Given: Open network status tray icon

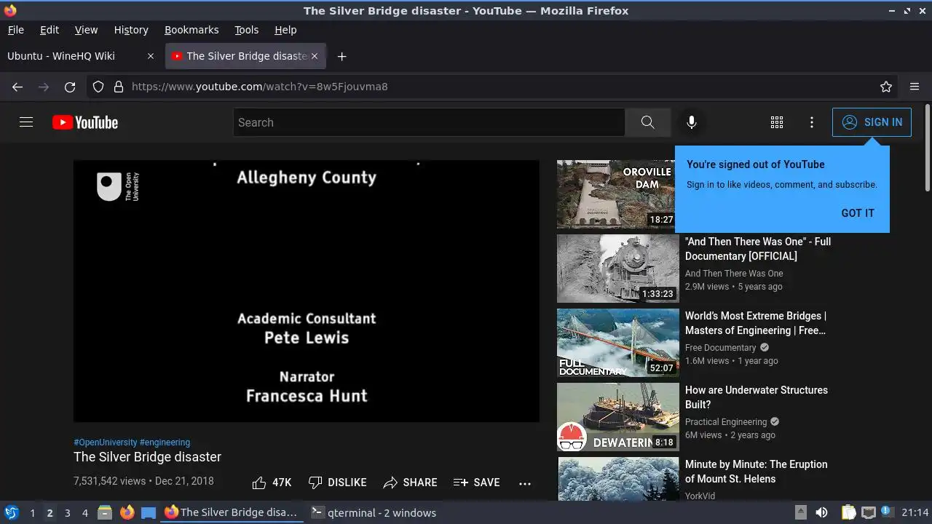Looking at the screenshot, I should point(868,512).
